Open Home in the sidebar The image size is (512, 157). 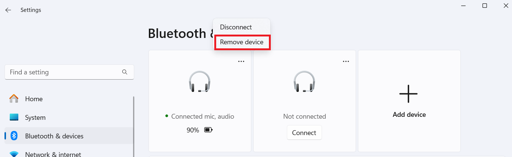tap(34, 99)
